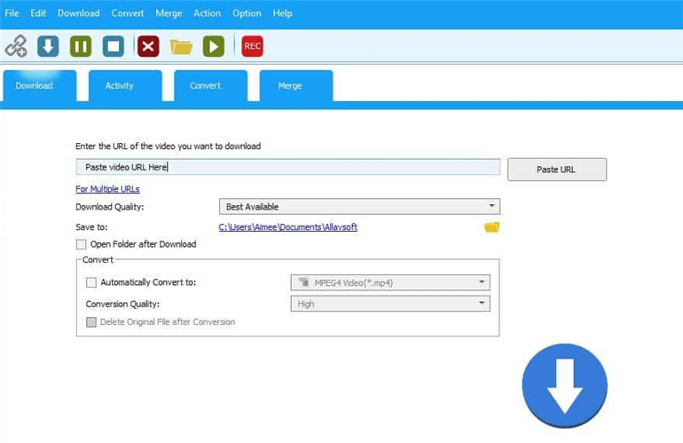Open the Convert menu in menu bar
The height and width of the screenshot is (443, 683).
(127, 13)
